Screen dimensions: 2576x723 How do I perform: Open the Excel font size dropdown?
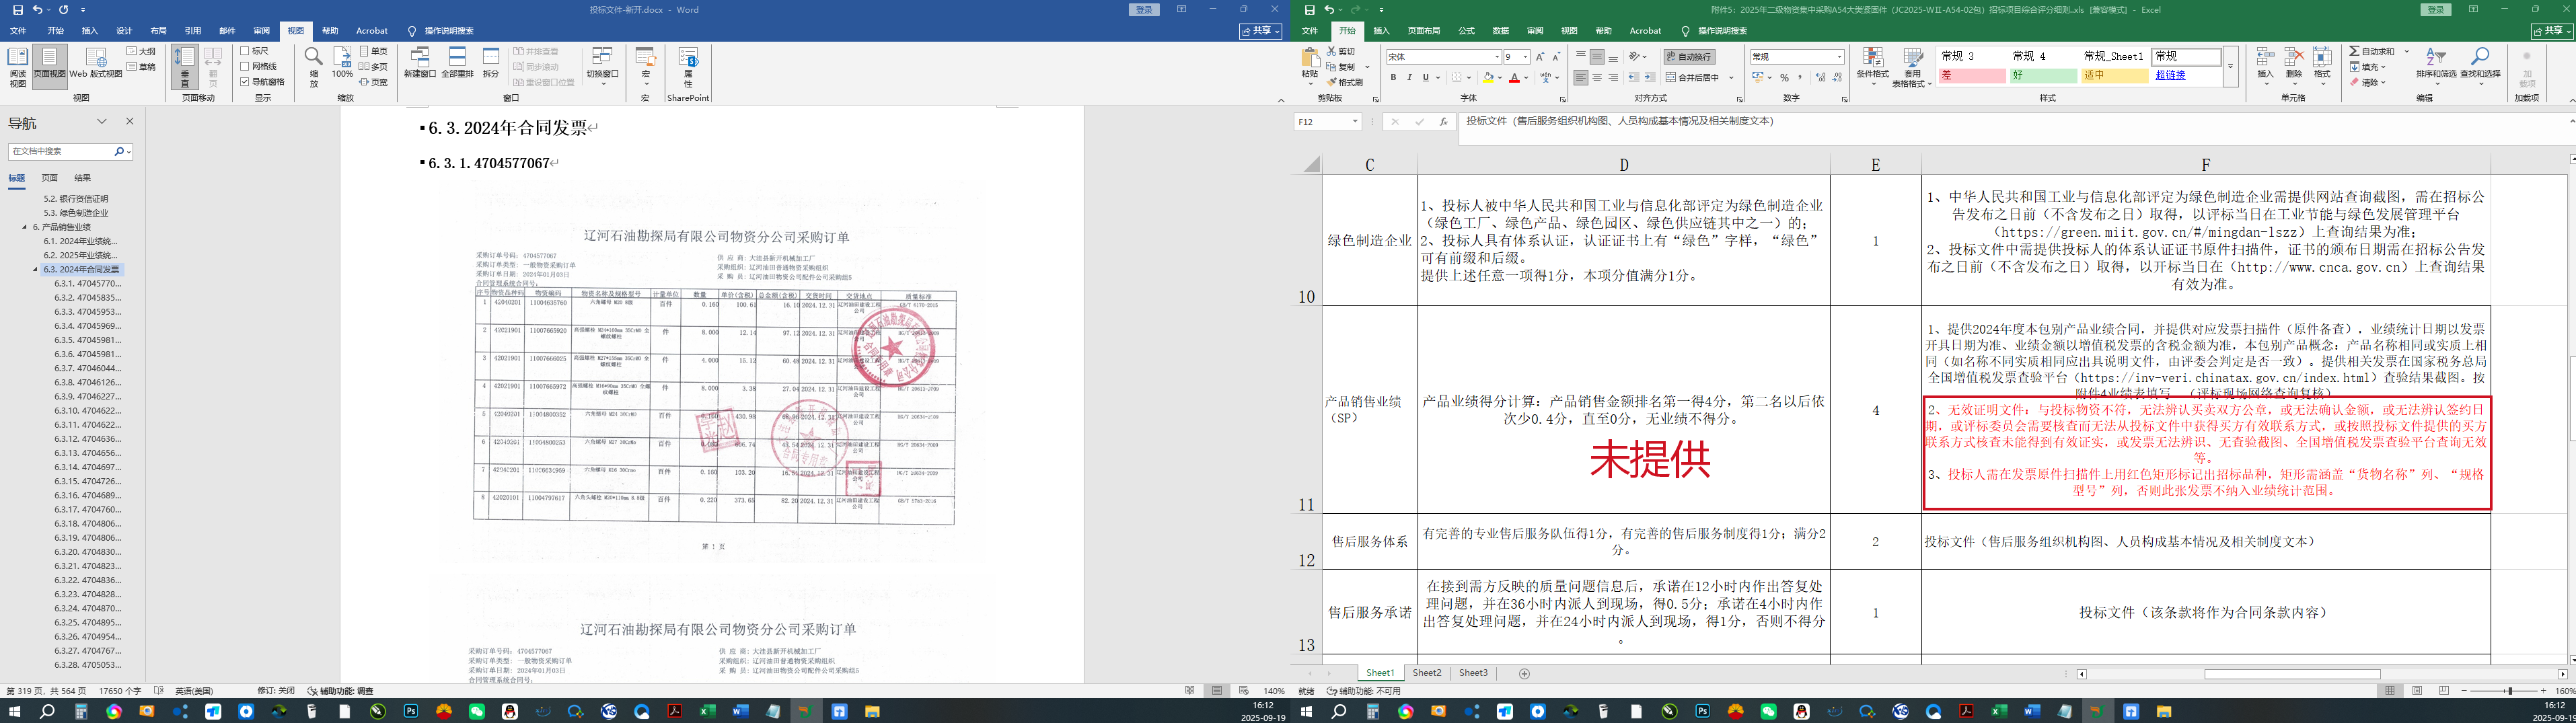(x=1525, y=57)
